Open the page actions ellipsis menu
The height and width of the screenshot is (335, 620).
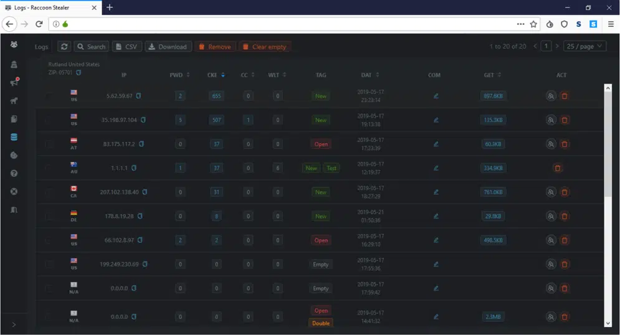[520, 24]
